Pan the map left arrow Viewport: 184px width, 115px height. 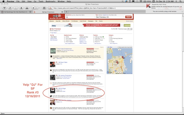pyautogui.click(x=108, y=61)
